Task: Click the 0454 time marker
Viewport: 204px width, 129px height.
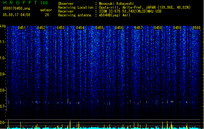Action: click(x=80, y=28)
